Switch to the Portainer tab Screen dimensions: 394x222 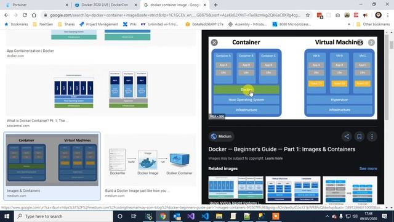point(20,5)
